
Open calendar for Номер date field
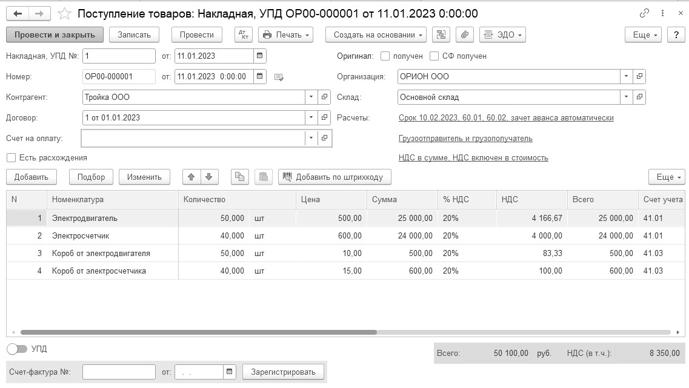(x=260, y=76)
